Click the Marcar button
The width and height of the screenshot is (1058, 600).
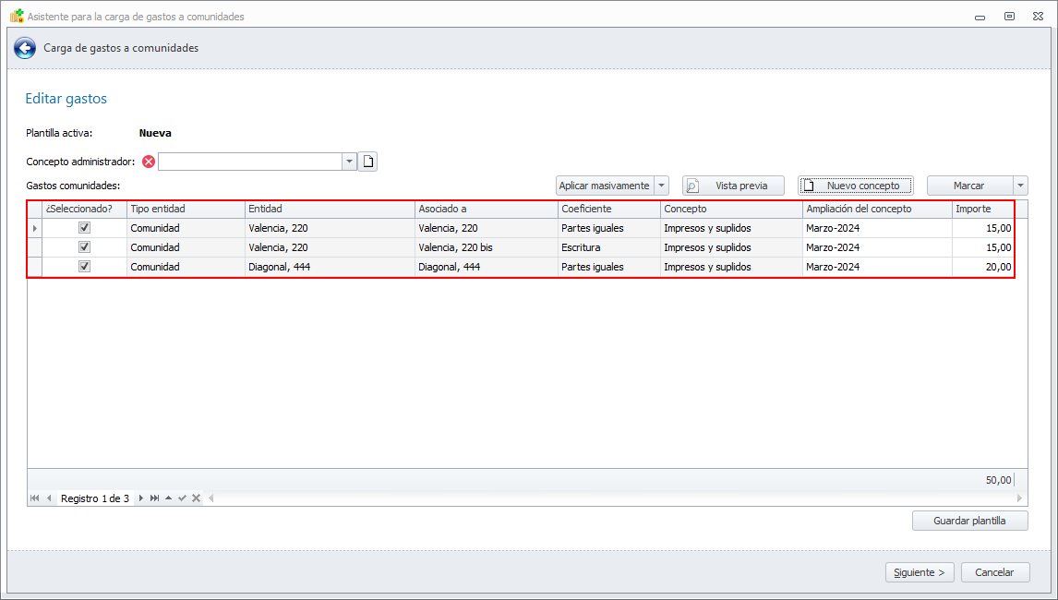click(x=969, y=186)
